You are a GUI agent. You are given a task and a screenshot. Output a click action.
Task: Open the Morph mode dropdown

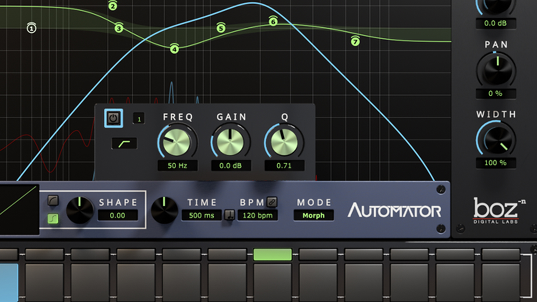click(314, 215)
